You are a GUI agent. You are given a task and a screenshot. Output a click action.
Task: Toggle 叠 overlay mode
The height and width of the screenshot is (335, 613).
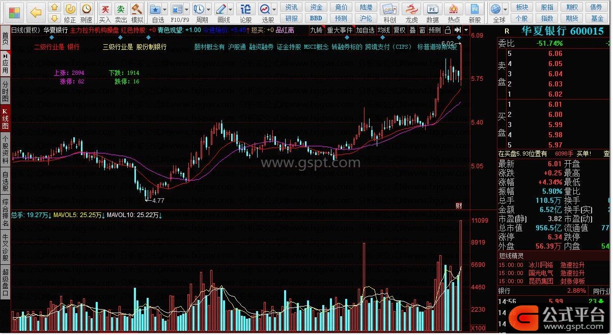click(x=412, y=30)
